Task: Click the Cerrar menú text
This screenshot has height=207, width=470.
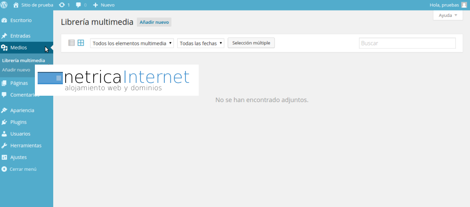Action: (x=23, y=169)
